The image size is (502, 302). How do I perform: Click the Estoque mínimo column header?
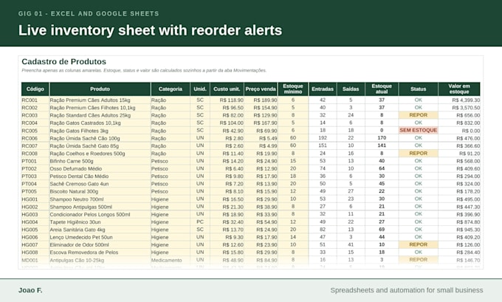coord(293,89)
